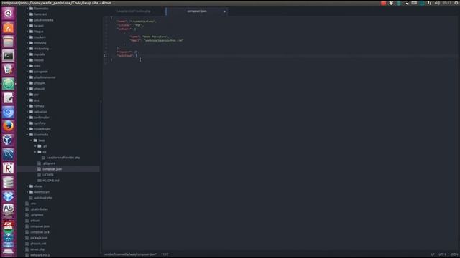Open Ubuntu Dash search launcher icon

(x=8, y=14)
